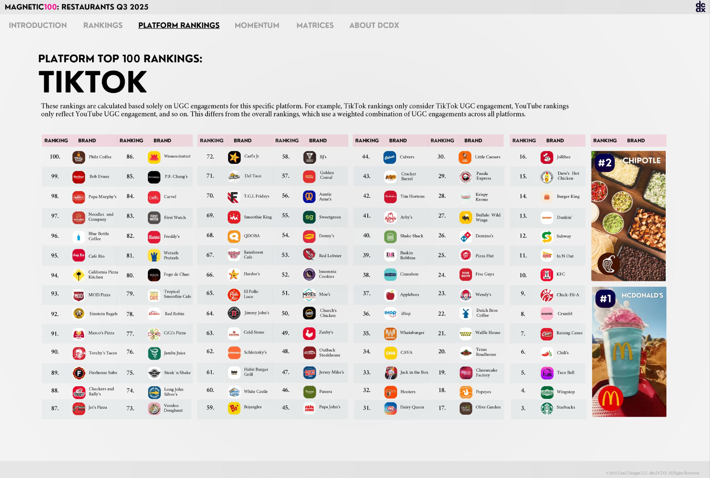
Task: Click the TIKTOK page heading
Action: tap(93, 82)
